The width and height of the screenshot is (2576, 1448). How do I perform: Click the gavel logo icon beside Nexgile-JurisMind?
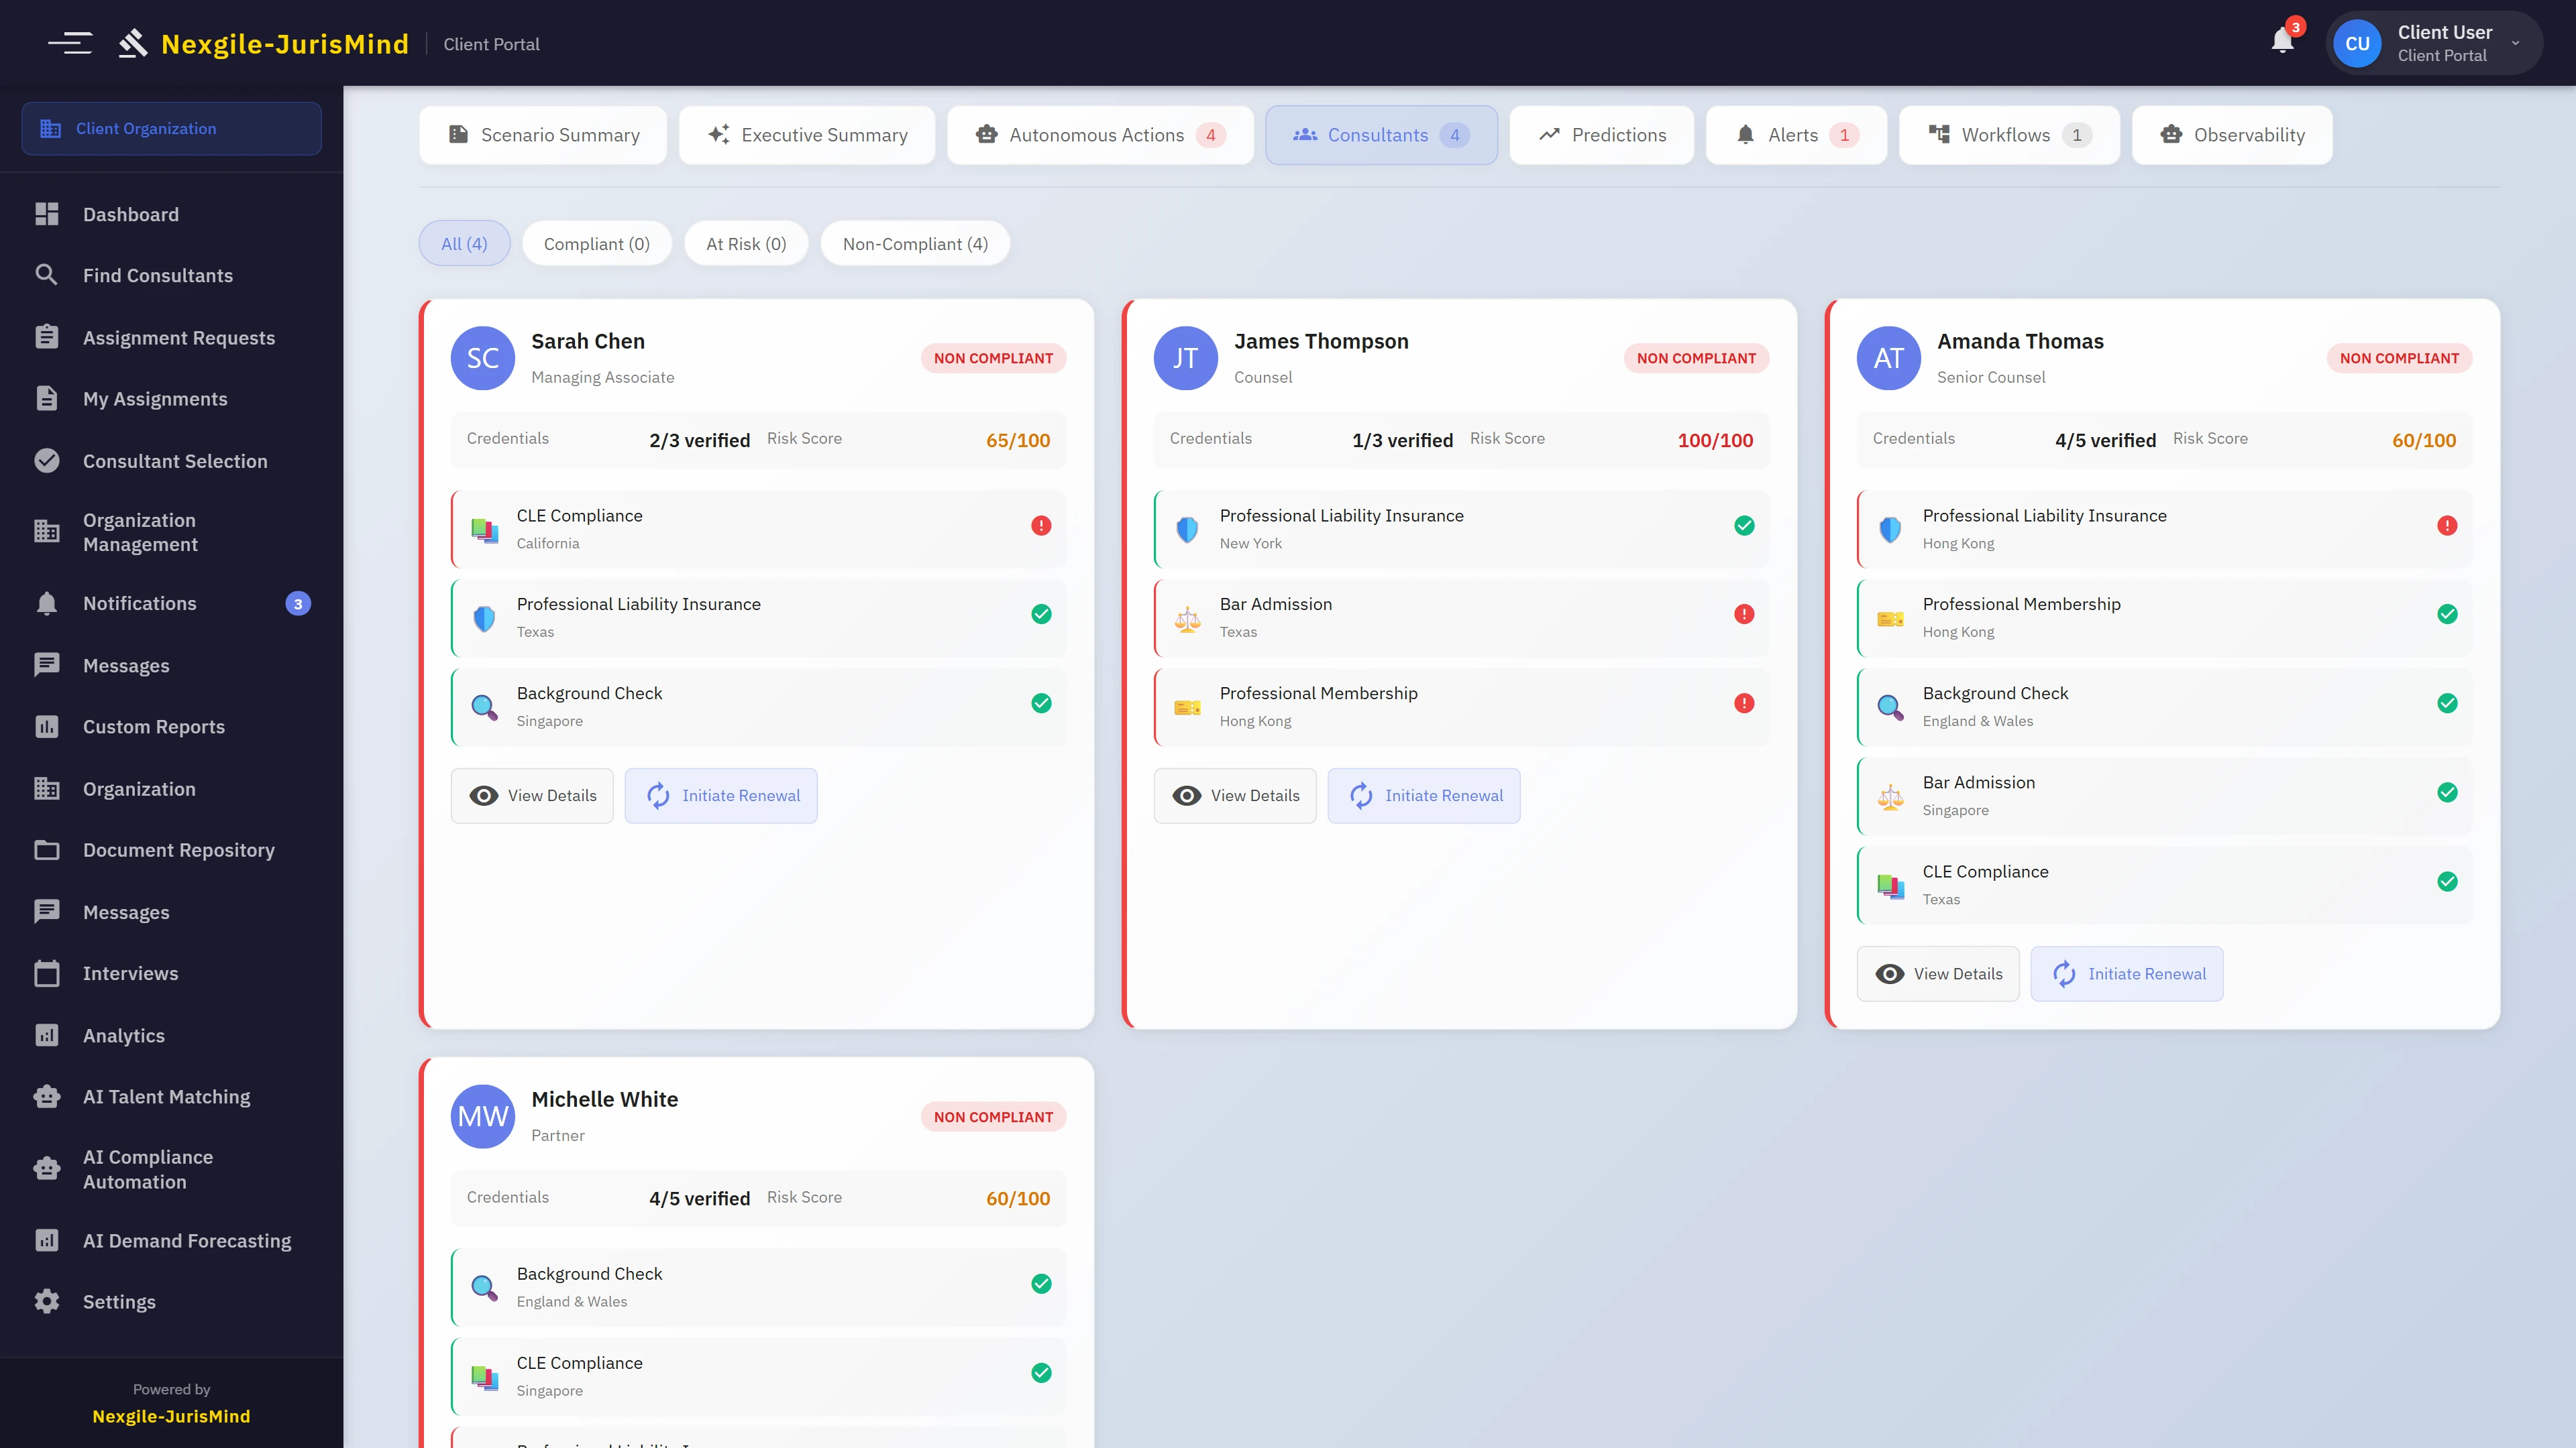pyautogui.click(x=133, y=42)
